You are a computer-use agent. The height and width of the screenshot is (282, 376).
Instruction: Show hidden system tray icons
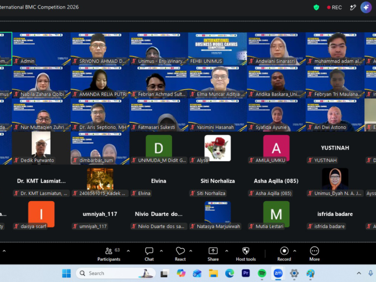pyautogui.click(x=359, y=273)
